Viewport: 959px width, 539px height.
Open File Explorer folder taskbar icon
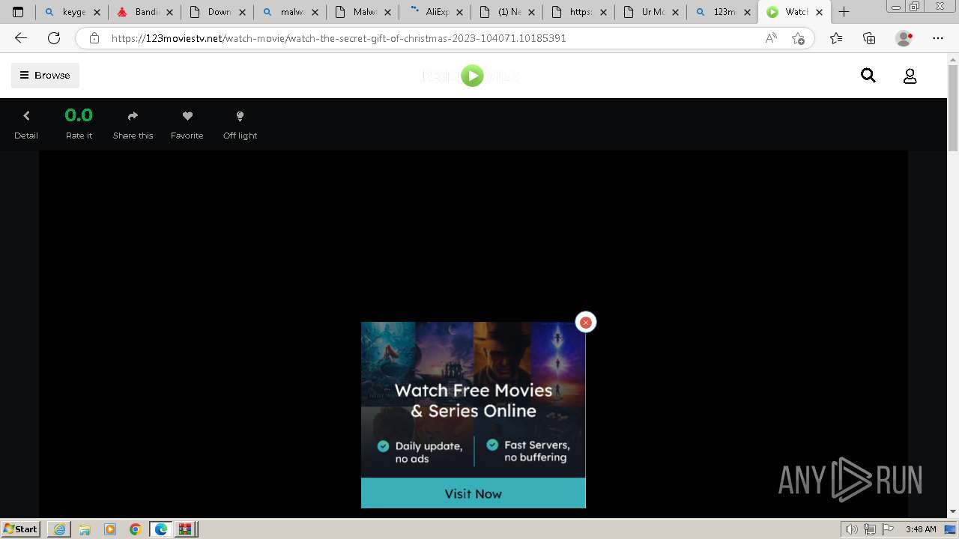[85, 529]
